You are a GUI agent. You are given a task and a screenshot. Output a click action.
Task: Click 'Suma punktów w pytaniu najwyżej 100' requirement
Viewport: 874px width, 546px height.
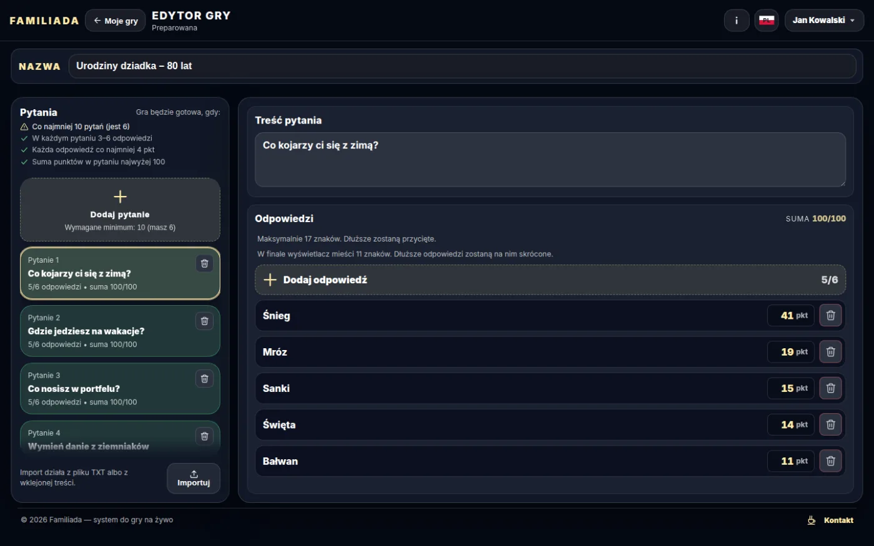pos(99,162)
